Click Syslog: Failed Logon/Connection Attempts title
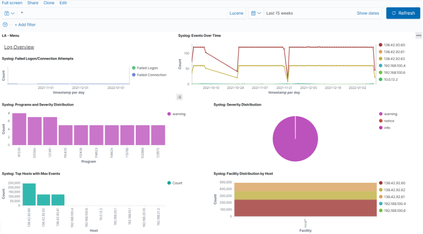Screen dimensions: 423x234 click(37, 58)
